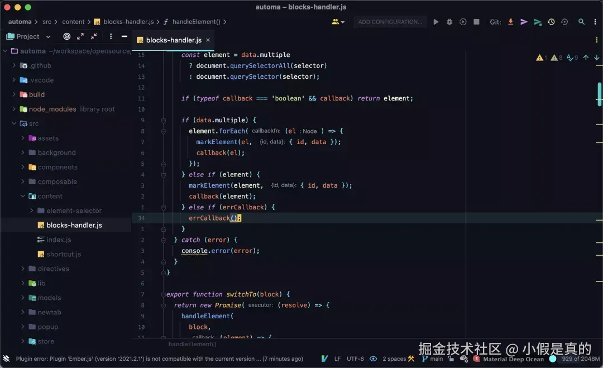Open Git Show History clock icon

pyautogui.click(x=551, y=22)
